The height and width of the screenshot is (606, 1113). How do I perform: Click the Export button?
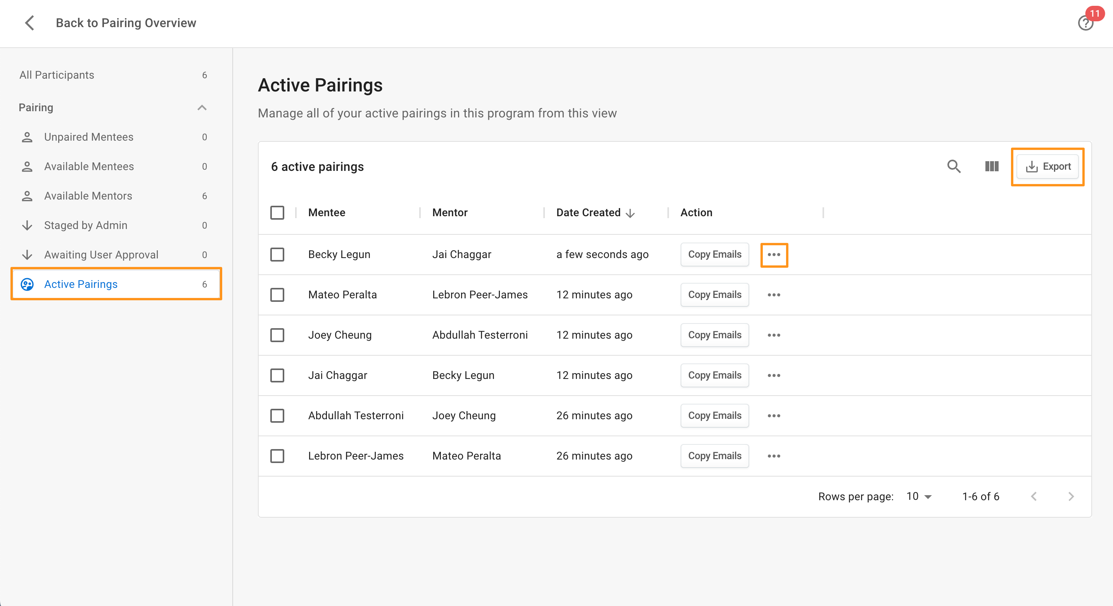(x=1047, y=167)
